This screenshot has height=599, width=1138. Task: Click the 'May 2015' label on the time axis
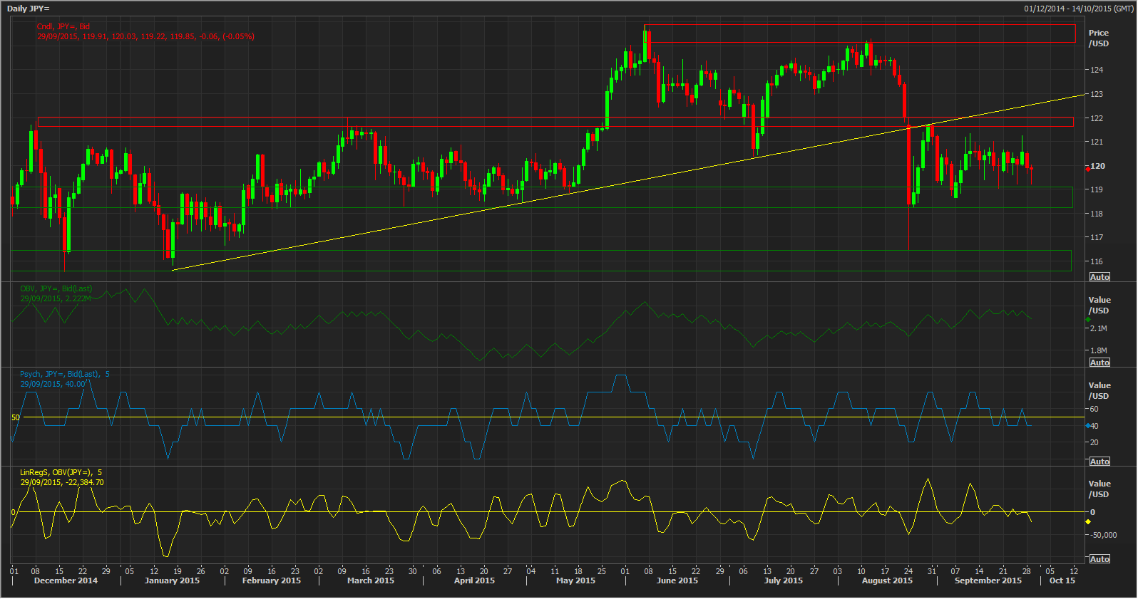[575, 580]
